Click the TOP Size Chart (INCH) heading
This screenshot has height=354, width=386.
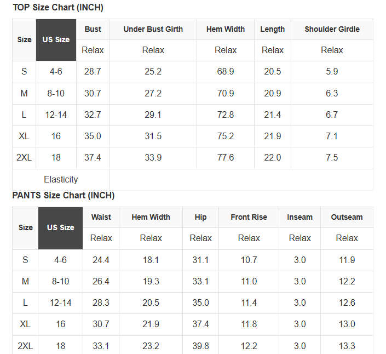coord(58,8)
